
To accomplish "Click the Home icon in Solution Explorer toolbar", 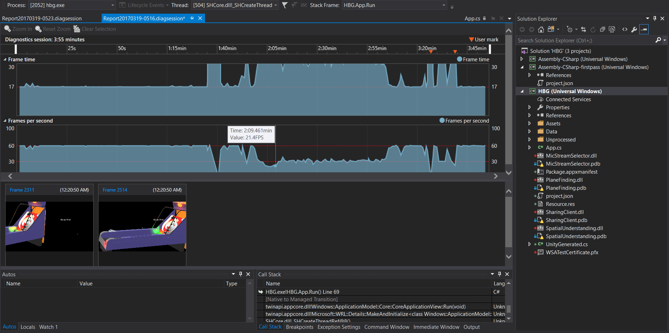I will 541,29.
